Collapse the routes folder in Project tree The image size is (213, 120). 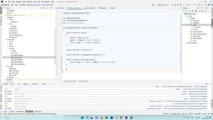click(x=6, y=66)
